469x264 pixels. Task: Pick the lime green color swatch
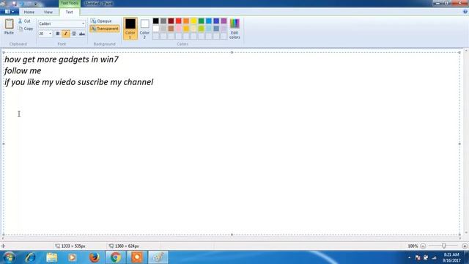202,29
